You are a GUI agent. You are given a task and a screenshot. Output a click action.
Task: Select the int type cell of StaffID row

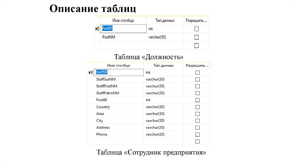(163, 72)
